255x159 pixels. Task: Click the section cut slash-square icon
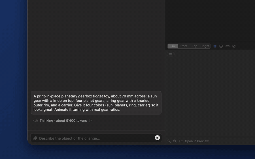click(234, 46)
